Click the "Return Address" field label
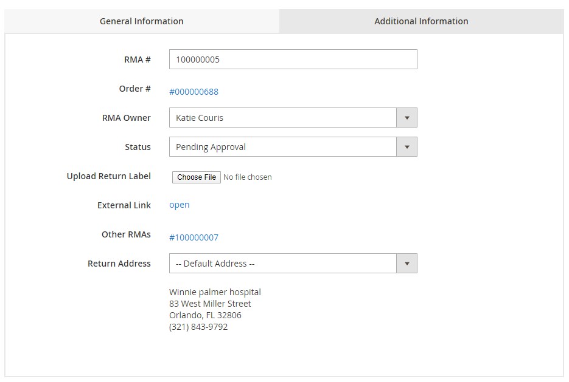Viewport: 569px width, 382px height. (x=119, y=264)
